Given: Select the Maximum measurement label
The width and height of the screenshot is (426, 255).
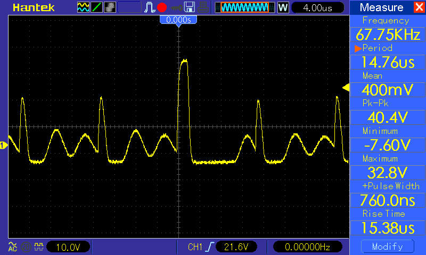Looking at the screenshot, I should tap(380, 158).
